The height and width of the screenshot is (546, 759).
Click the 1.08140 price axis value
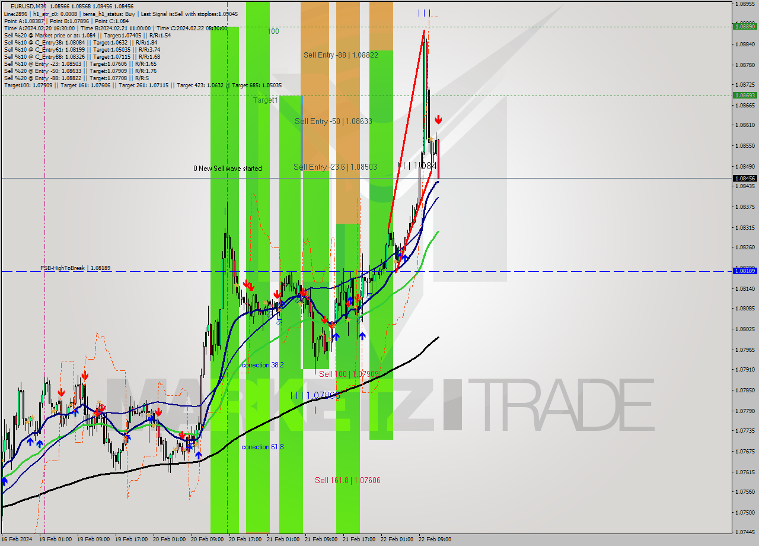point(745,288)
